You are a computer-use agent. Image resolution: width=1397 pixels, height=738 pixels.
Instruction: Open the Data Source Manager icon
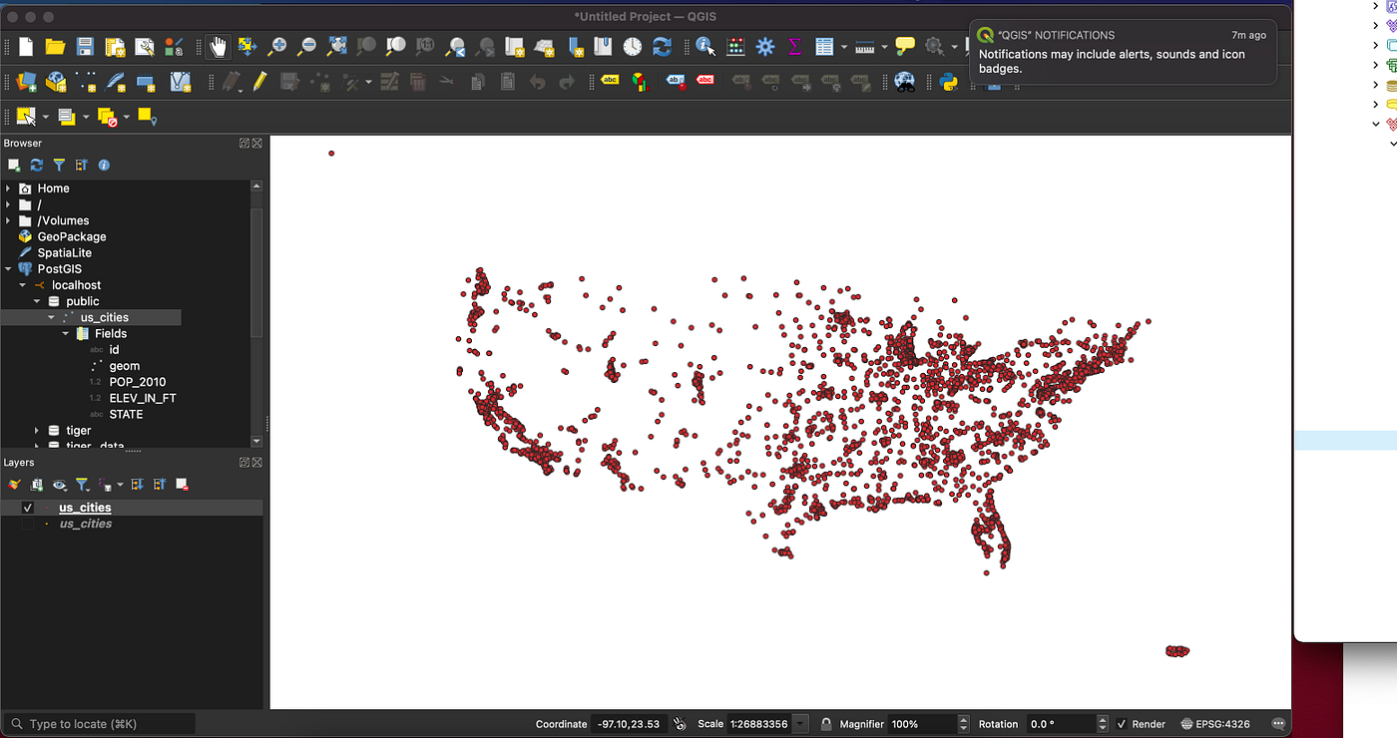pyautogui.click(x=26, y=82)
